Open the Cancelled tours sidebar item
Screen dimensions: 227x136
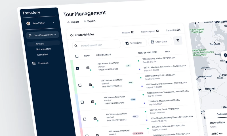42,55
